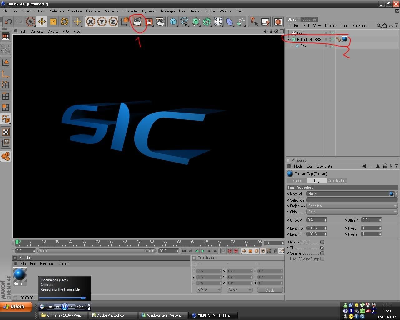Select the Live Selection tool

(30, 22)
